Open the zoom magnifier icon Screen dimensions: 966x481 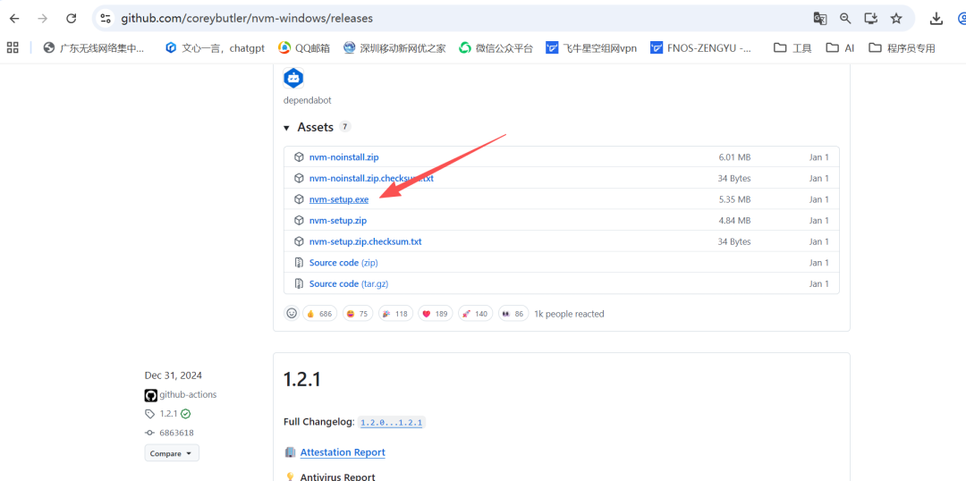click(845, 19)
